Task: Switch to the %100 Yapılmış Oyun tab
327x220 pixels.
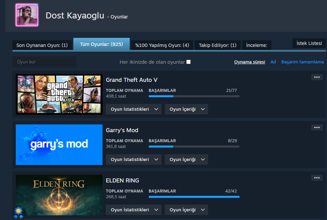Action: click(162, 45)
